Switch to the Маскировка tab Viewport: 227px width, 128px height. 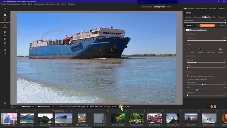pyautogui.click(x=159, y=7)
